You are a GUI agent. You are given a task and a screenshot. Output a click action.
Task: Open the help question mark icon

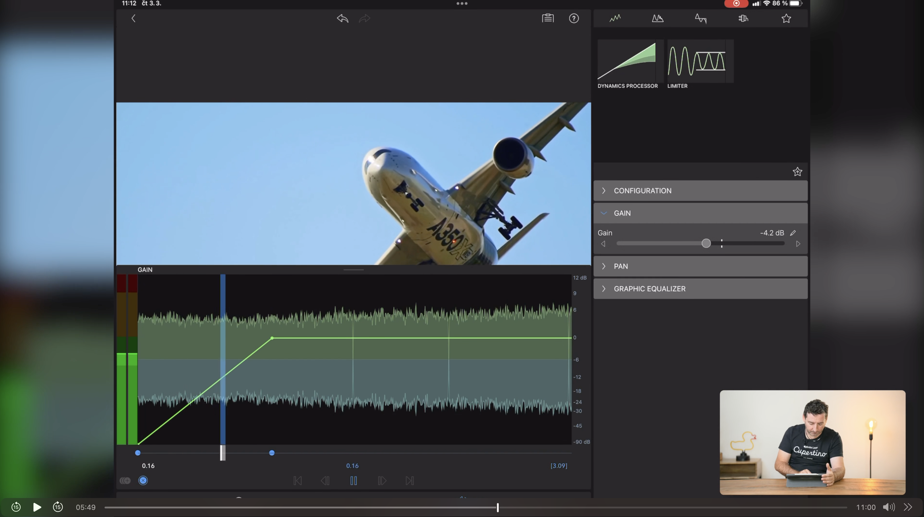(574, 18)
